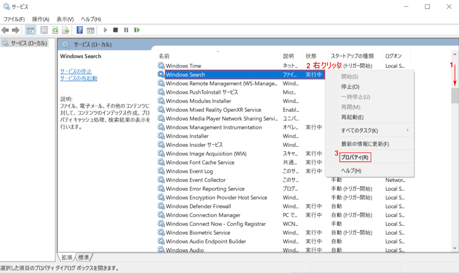Image resolution: width=459 pixels, height=273 pixels.
Task: Select サービス (ローカル) tree node
Action: tap(24, 43)
